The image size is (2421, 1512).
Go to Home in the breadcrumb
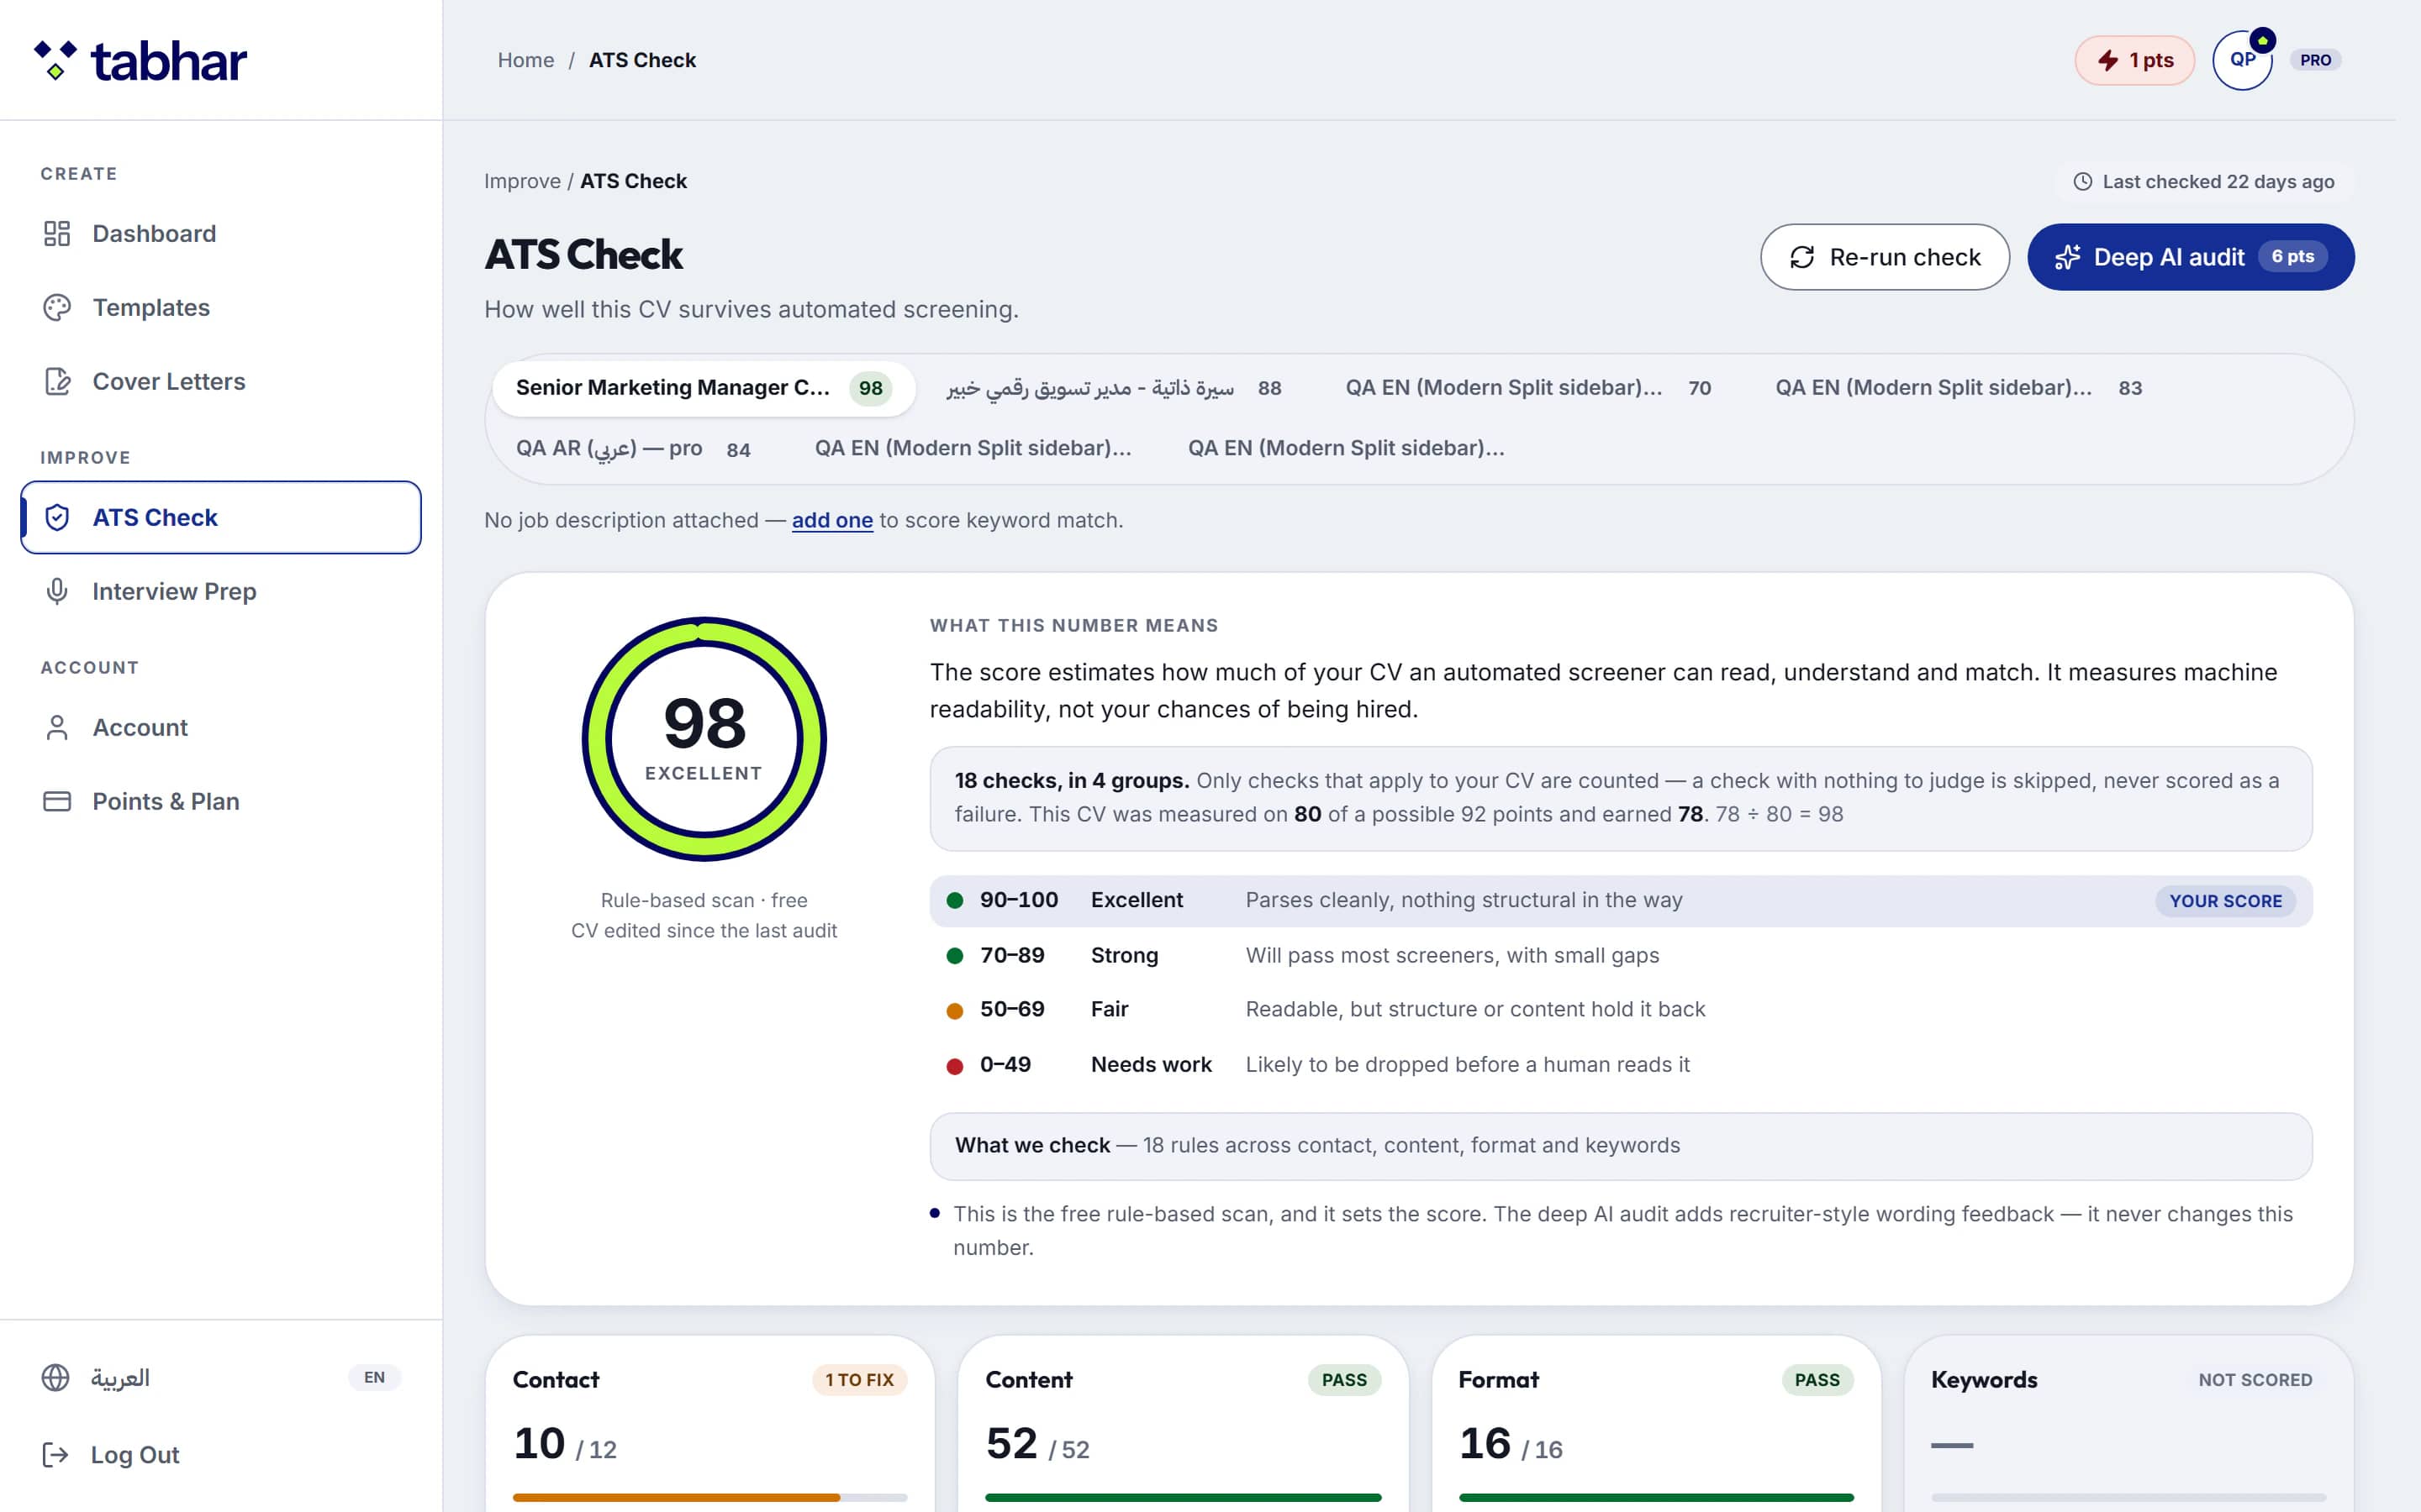(525, 60)
